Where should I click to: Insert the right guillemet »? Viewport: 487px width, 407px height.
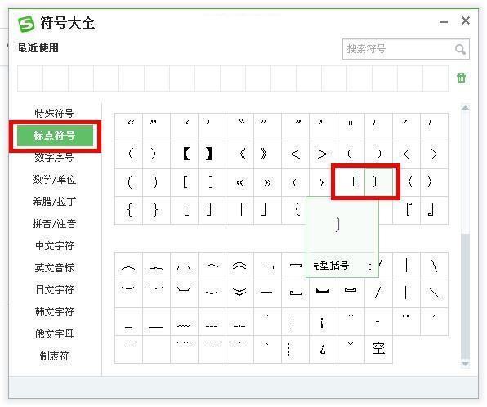[267, 183]
